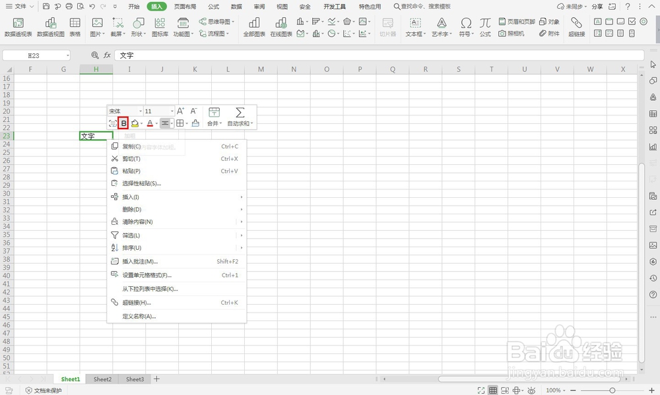Insert a 数据透视图 pivot chart
Viewport: 660px width, 395px height.
coord(51,27)
